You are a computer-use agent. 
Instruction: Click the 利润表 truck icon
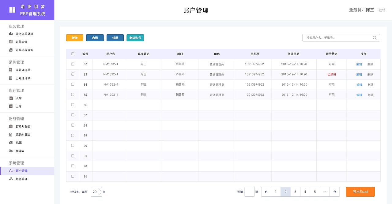[x=11, y=150]
